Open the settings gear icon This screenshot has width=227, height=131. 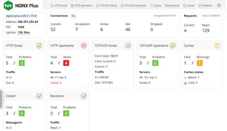(219, 5)
